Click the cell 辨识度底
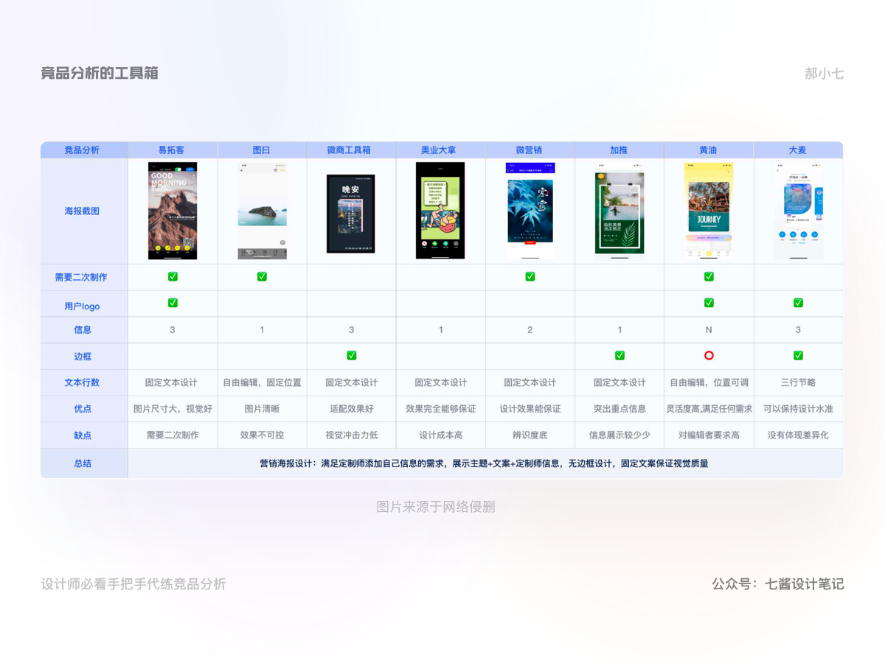 point(530,435)
